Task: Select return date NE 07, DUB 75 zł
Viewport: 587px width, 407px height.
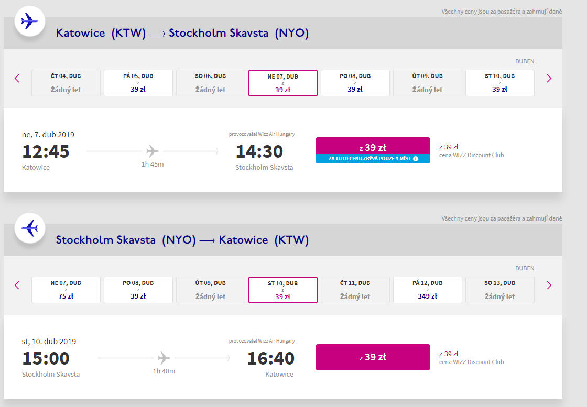Action: click(66, 290)
